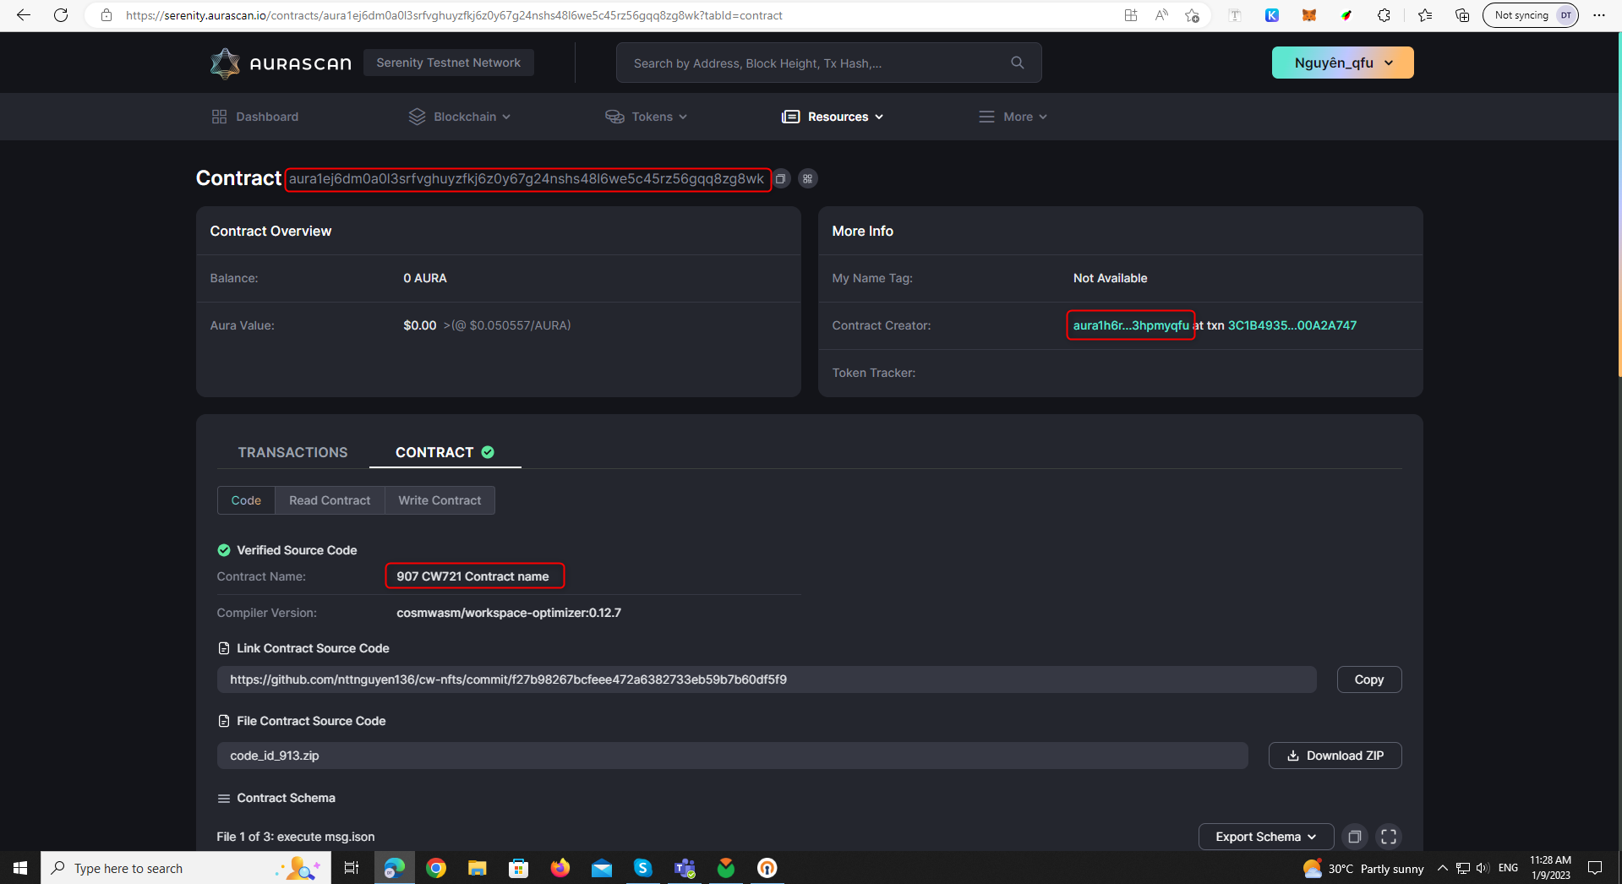Click the search magnifier icon in the search bar

[1017, 62]
